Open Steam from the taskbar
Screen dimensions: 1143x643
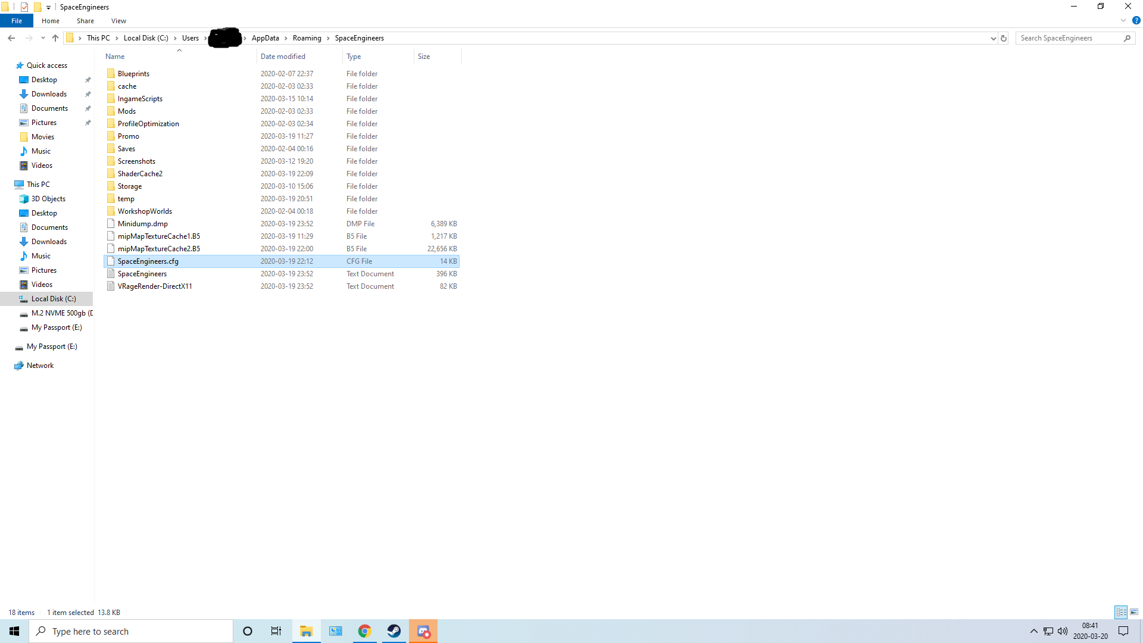(x=394, y=631)
